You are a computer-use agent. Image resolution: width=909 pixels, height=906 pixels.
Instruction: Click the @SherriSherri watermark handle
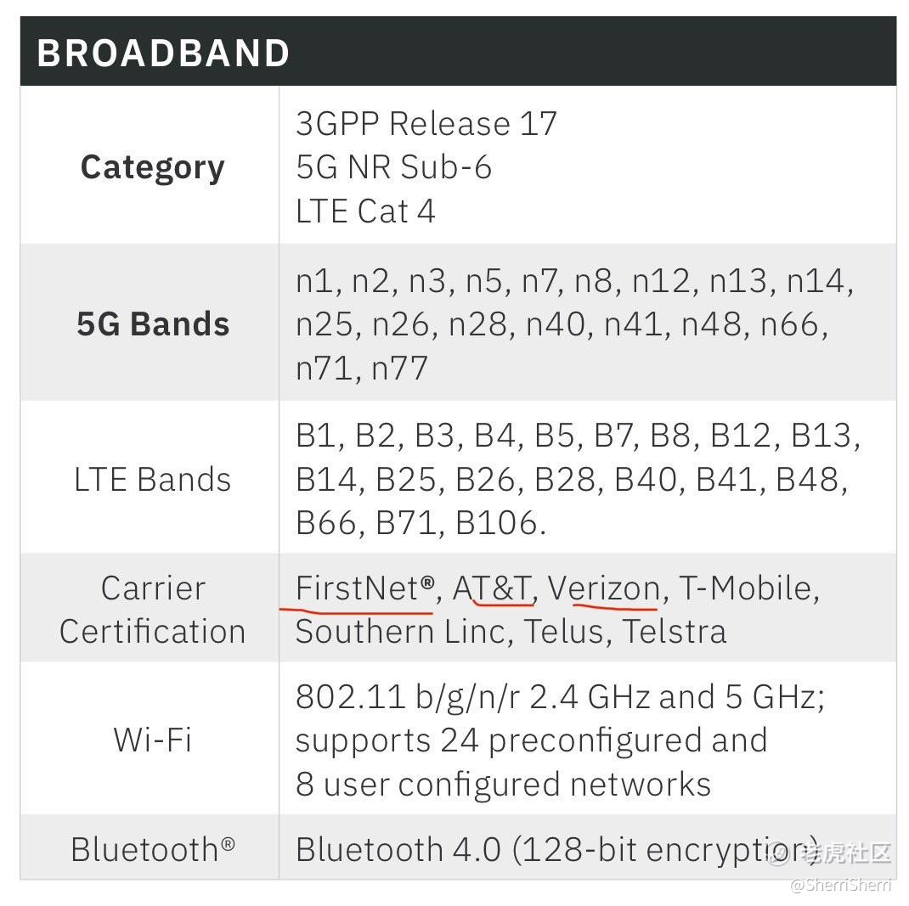[x=840, y=886]
